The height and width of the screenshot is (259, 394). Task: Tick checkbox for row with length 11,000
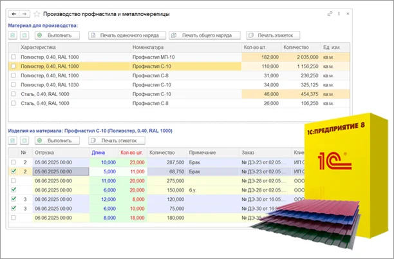(14, 180)
